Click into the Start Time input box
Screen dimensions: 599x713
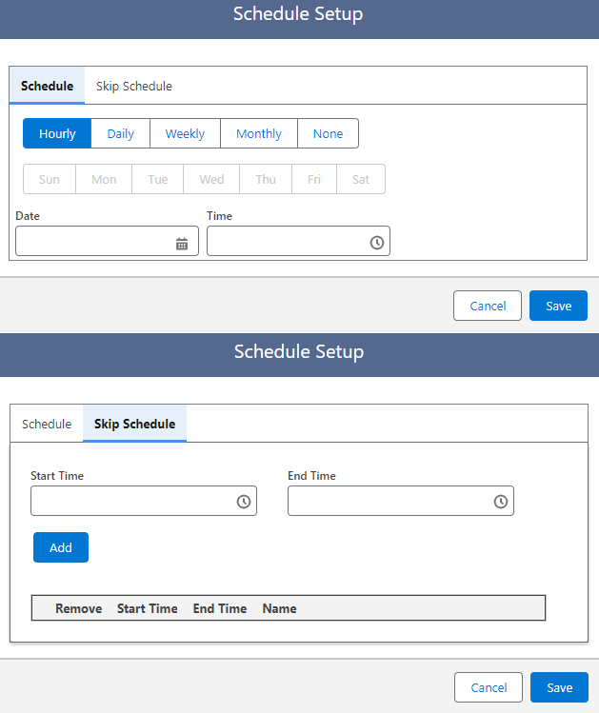pos(131,502)
